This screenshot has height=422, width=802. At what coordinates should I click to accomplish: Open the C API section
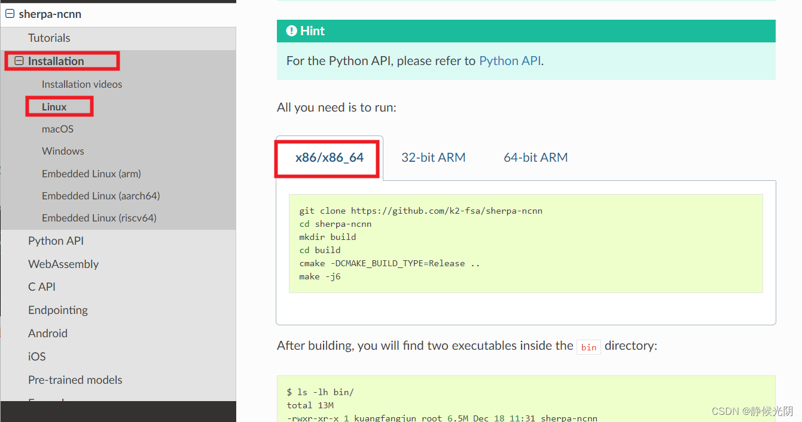[x=42, y=287]
